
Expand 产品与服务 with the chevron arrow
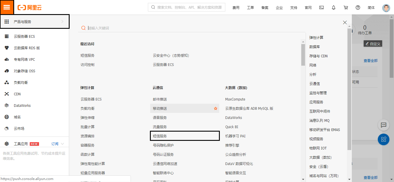62,22
